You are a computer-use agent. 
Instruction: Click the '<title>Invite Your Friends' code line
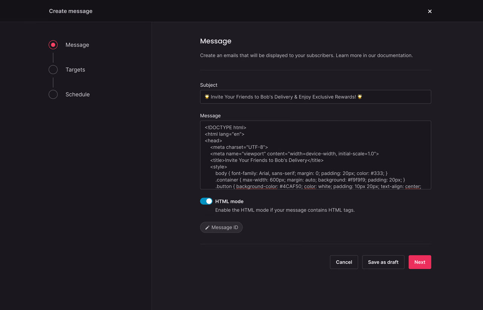(x=267, y=160)
